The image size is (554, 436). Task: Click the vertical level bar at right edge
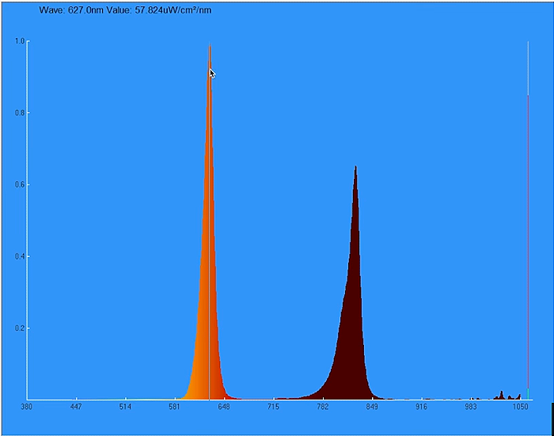tap(528, 221)
